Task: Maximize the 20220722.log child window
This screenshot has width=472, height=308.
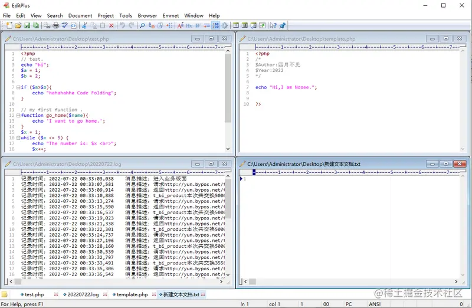Action: pos(211,164)
